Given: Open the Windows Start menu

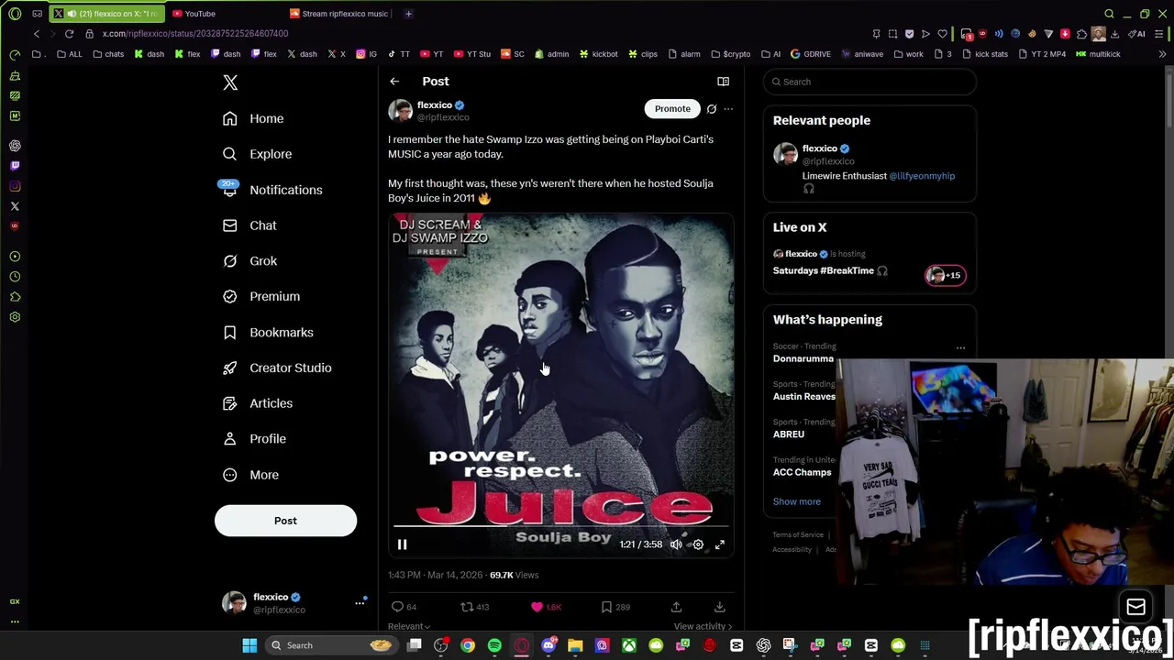Looking at the screenshot, I should (249, 645).
